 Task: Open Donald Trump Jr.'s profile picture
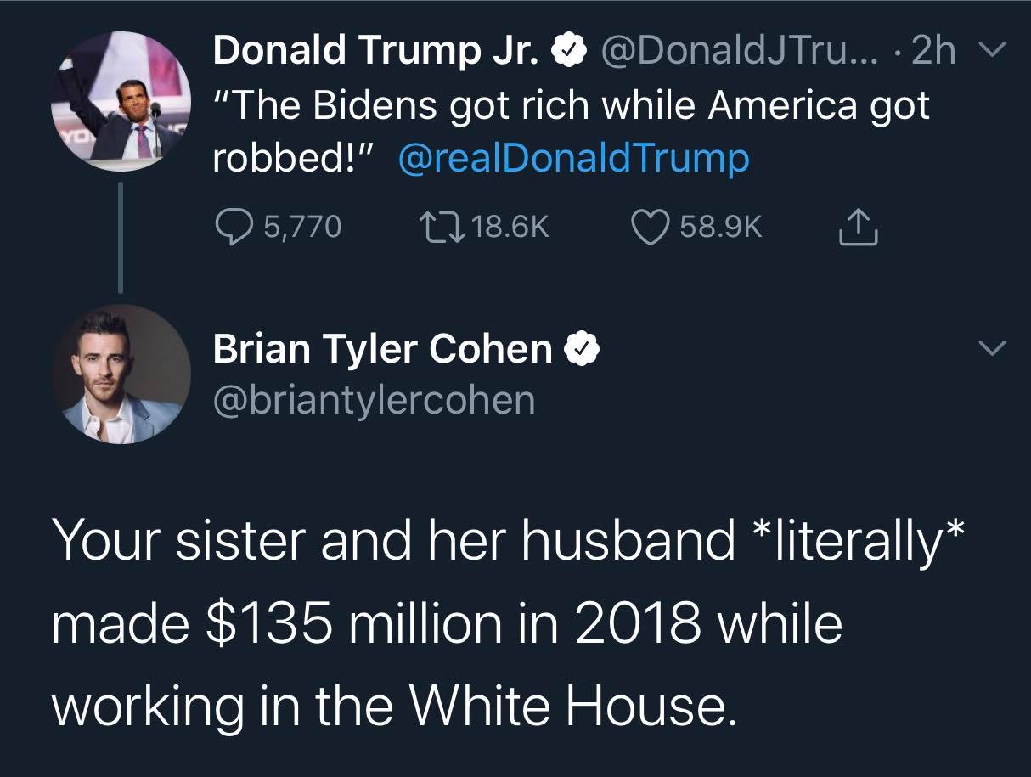click(x=122, y=100)
